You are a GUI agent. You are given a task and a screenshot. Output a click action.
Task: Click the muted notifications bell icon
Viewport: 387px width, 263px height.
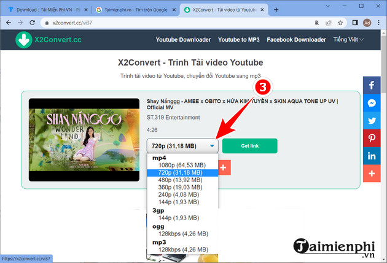(x=316, y=23)
